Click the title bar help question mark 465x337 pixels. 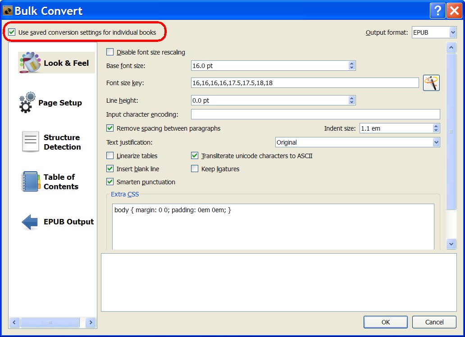pos(438,11)
